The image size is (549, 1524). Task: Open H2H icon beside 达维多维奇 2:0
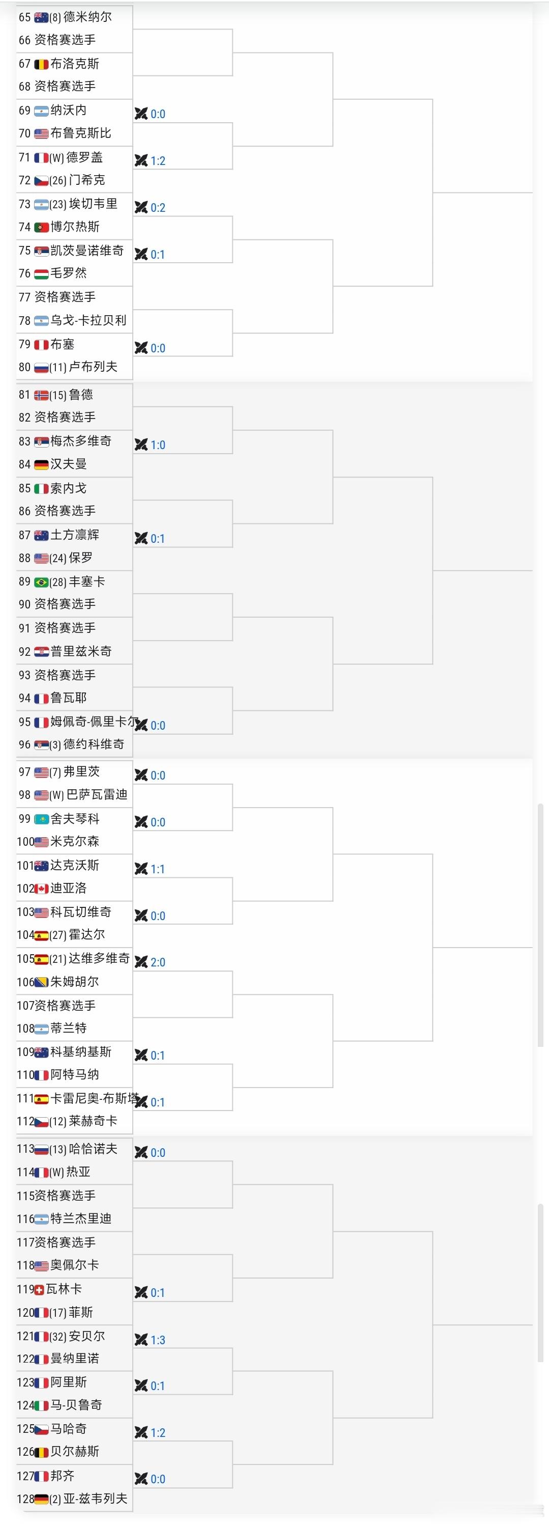pyautogui.click(x=141, y=961)
